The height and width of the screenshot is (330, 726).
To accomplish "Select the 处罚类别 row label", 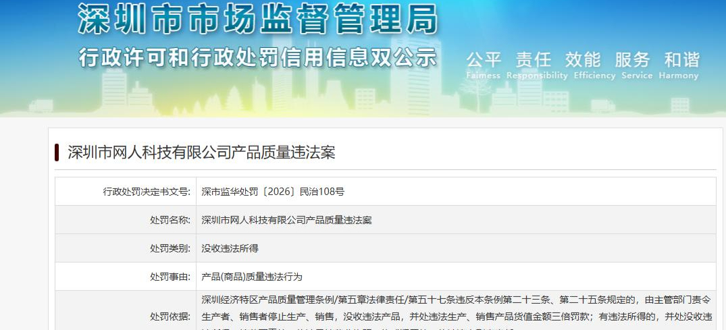I will point(170,248).
